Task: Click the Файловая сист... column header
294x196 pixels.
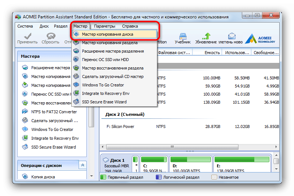Action: (x=175, y=53)
